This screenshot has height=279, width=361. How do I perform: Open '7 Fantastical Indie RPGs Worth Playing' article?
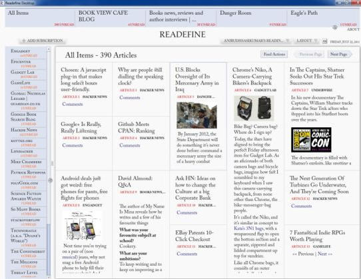[x=317, y=236]
